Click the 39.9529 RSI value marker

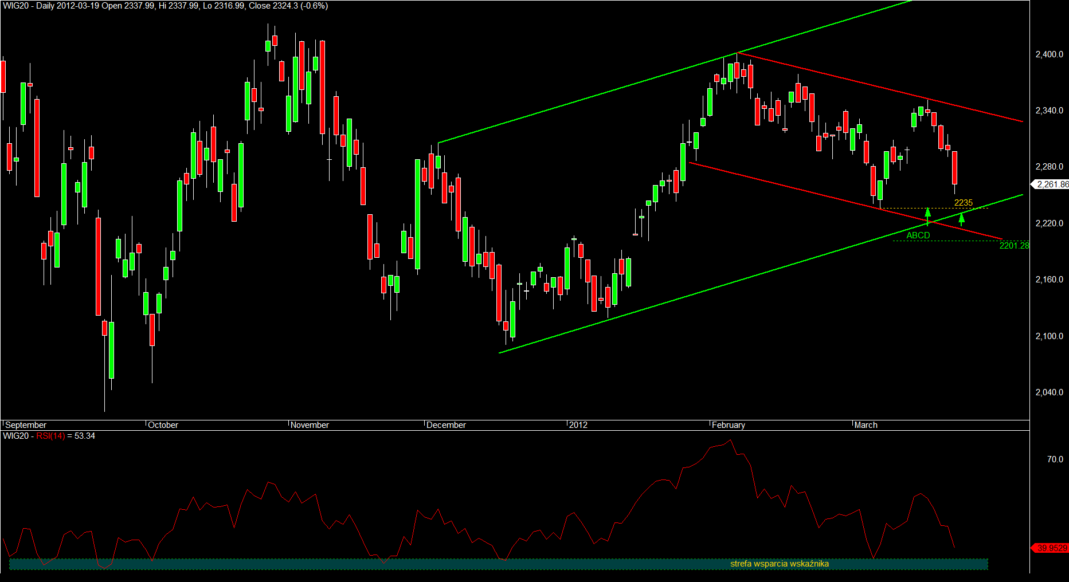1051,548
